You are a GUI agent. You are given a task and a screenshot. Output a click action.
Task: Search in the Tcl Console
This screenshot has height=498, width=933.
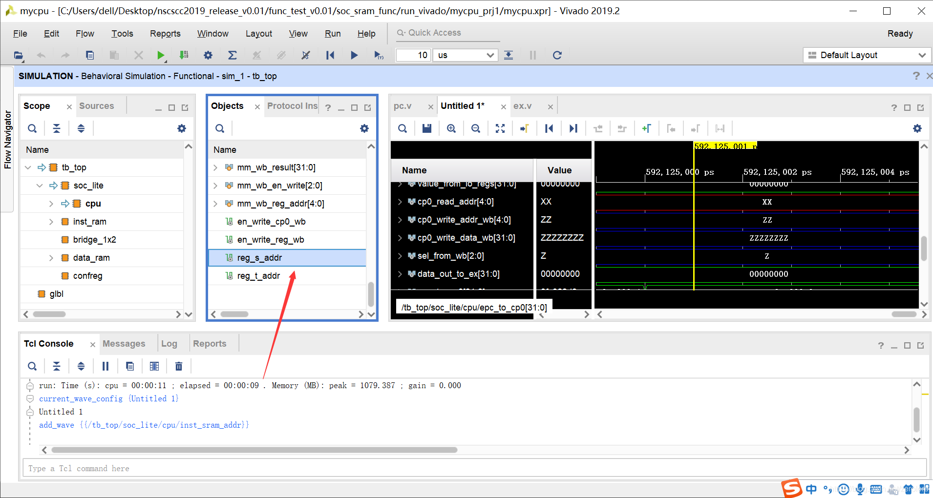(32, 366)
